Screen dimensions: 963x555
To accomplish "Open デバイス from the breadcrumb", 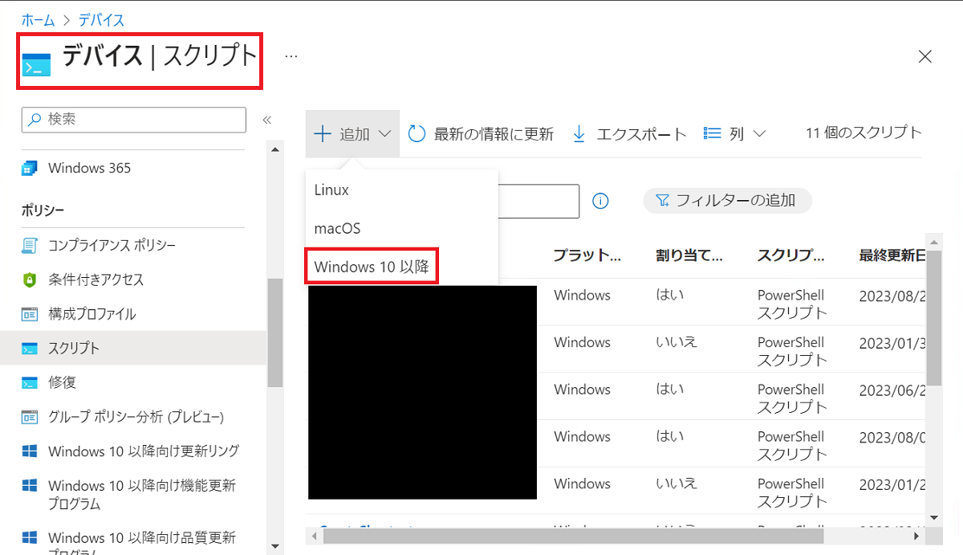I will pyautogui.click(x=100, y=19).
